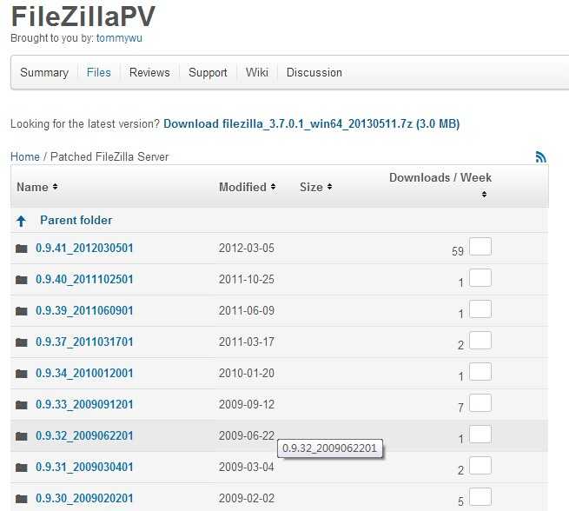The image size is (569, 511).
Task: Go to the Home breadcrumb
Action: tap(25, 156)
